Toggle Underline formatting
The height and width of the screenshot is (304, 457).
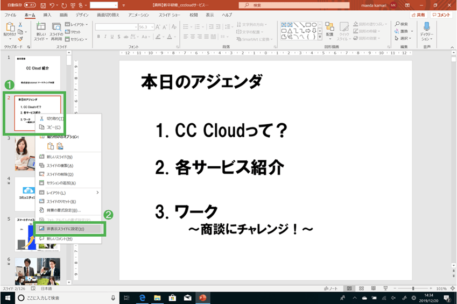point(112,37)
